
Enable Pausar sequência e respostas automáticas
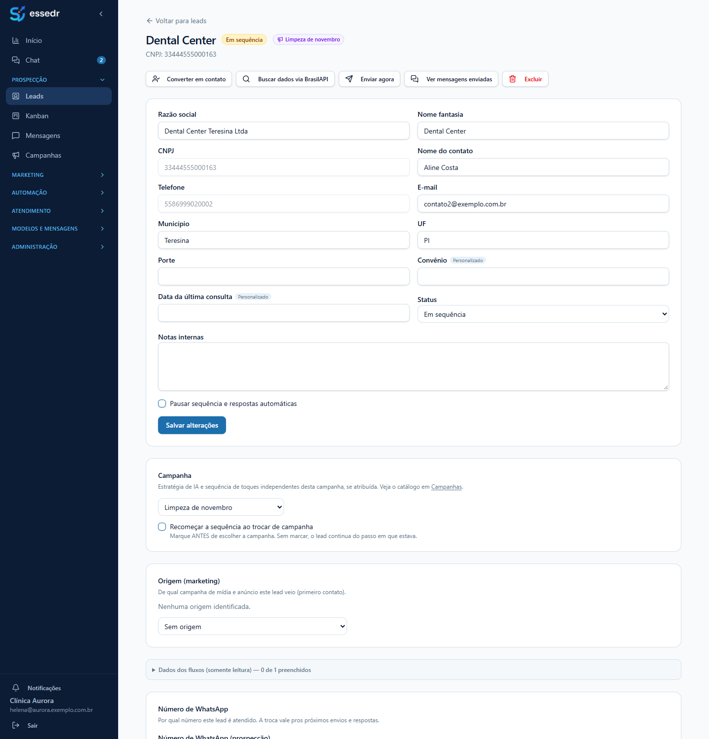[x=162, y=403]
